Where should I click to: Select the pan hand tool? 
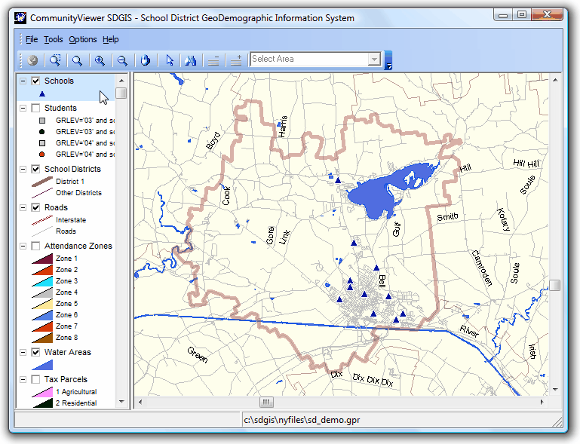tap(146, 60)
